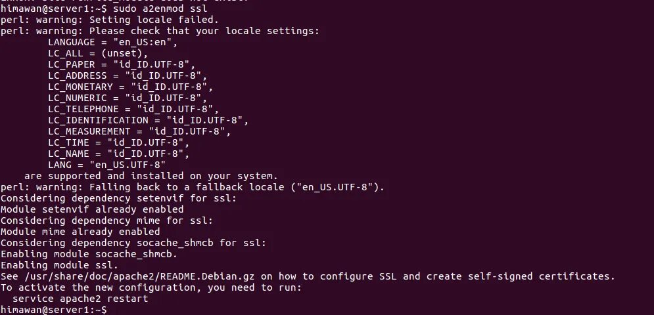Click the bottom himawan@server1 prompt line
The image size is (654, 315).
point(54,310)
